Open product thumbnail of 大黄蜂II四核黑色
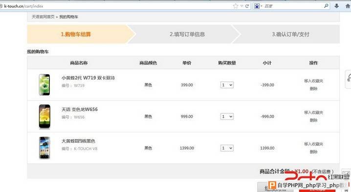 coord(44,148)
